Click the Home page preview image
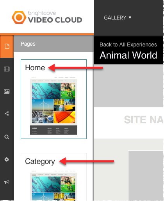This screenshot has height=201, width=164. [53, 105]
